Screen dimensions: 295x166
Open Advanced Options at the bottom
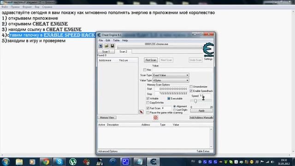click(x=108, y=151)
